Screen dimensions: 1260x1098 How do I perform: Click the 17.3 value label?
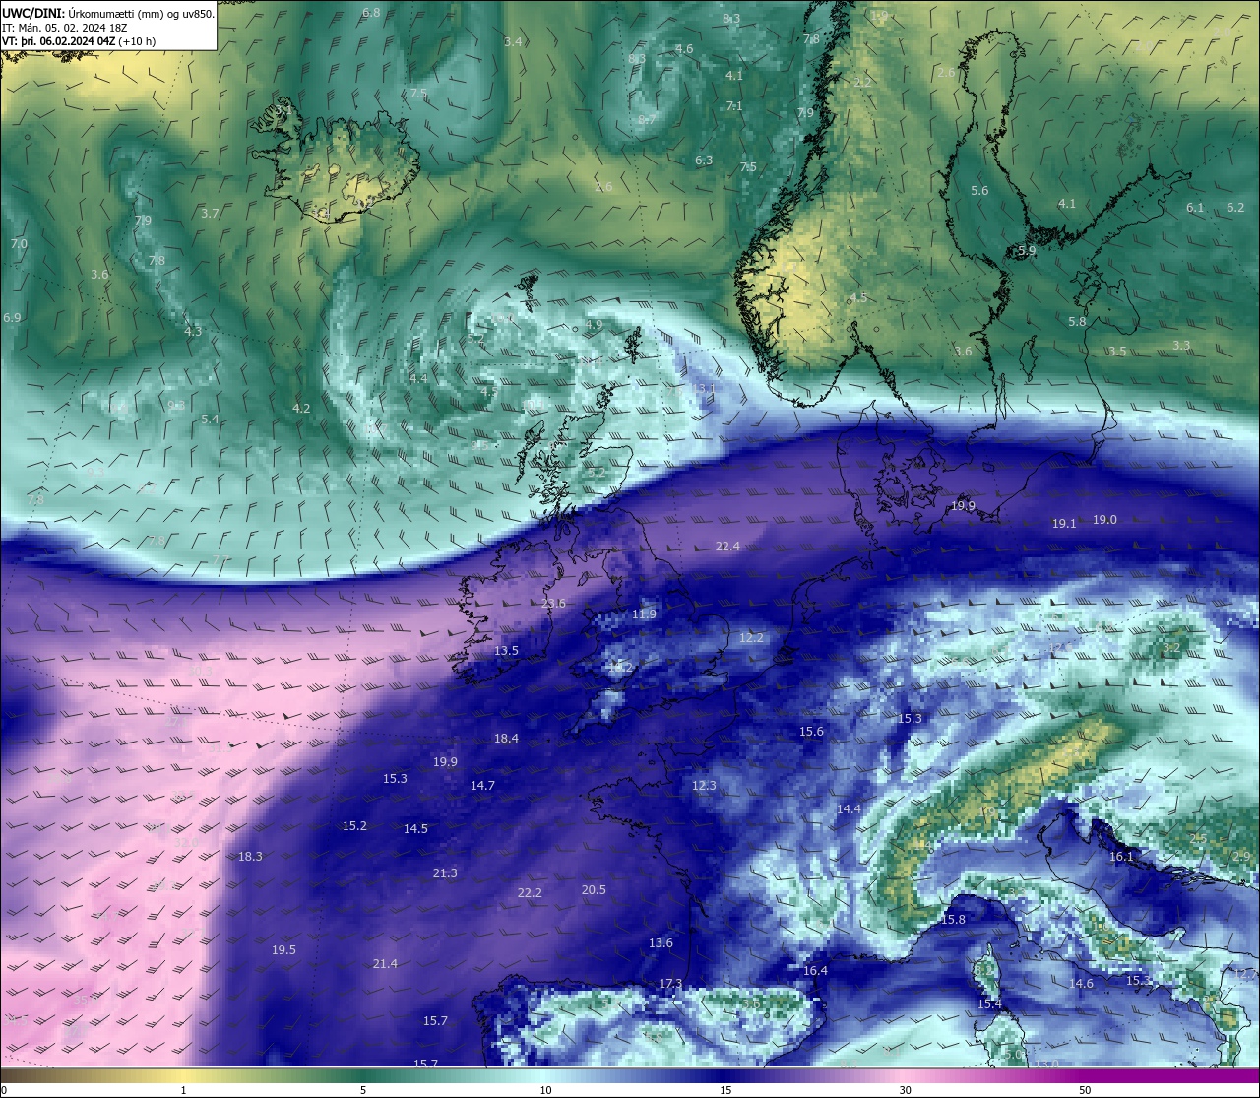[x=670, y=984]
